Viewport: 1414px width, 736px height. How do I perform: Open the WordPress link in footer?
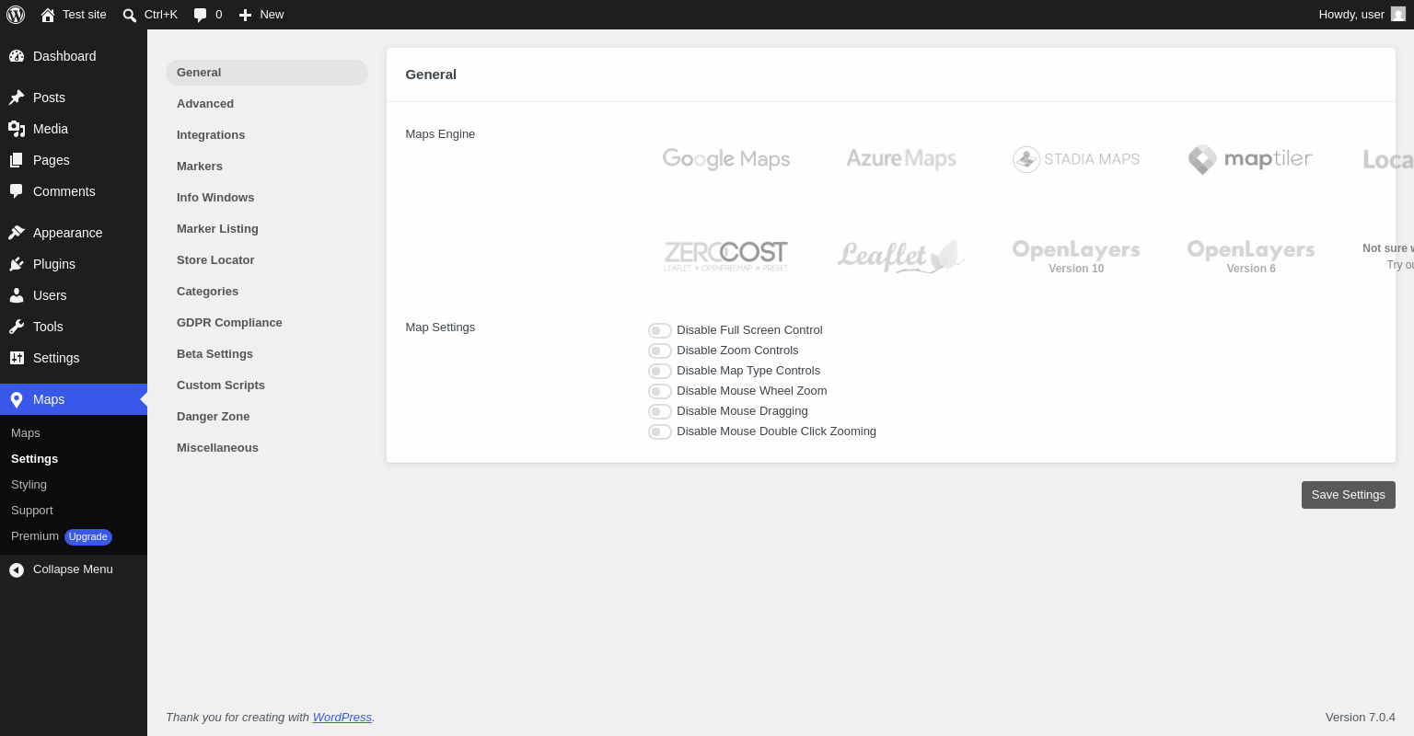coord(342,718)
